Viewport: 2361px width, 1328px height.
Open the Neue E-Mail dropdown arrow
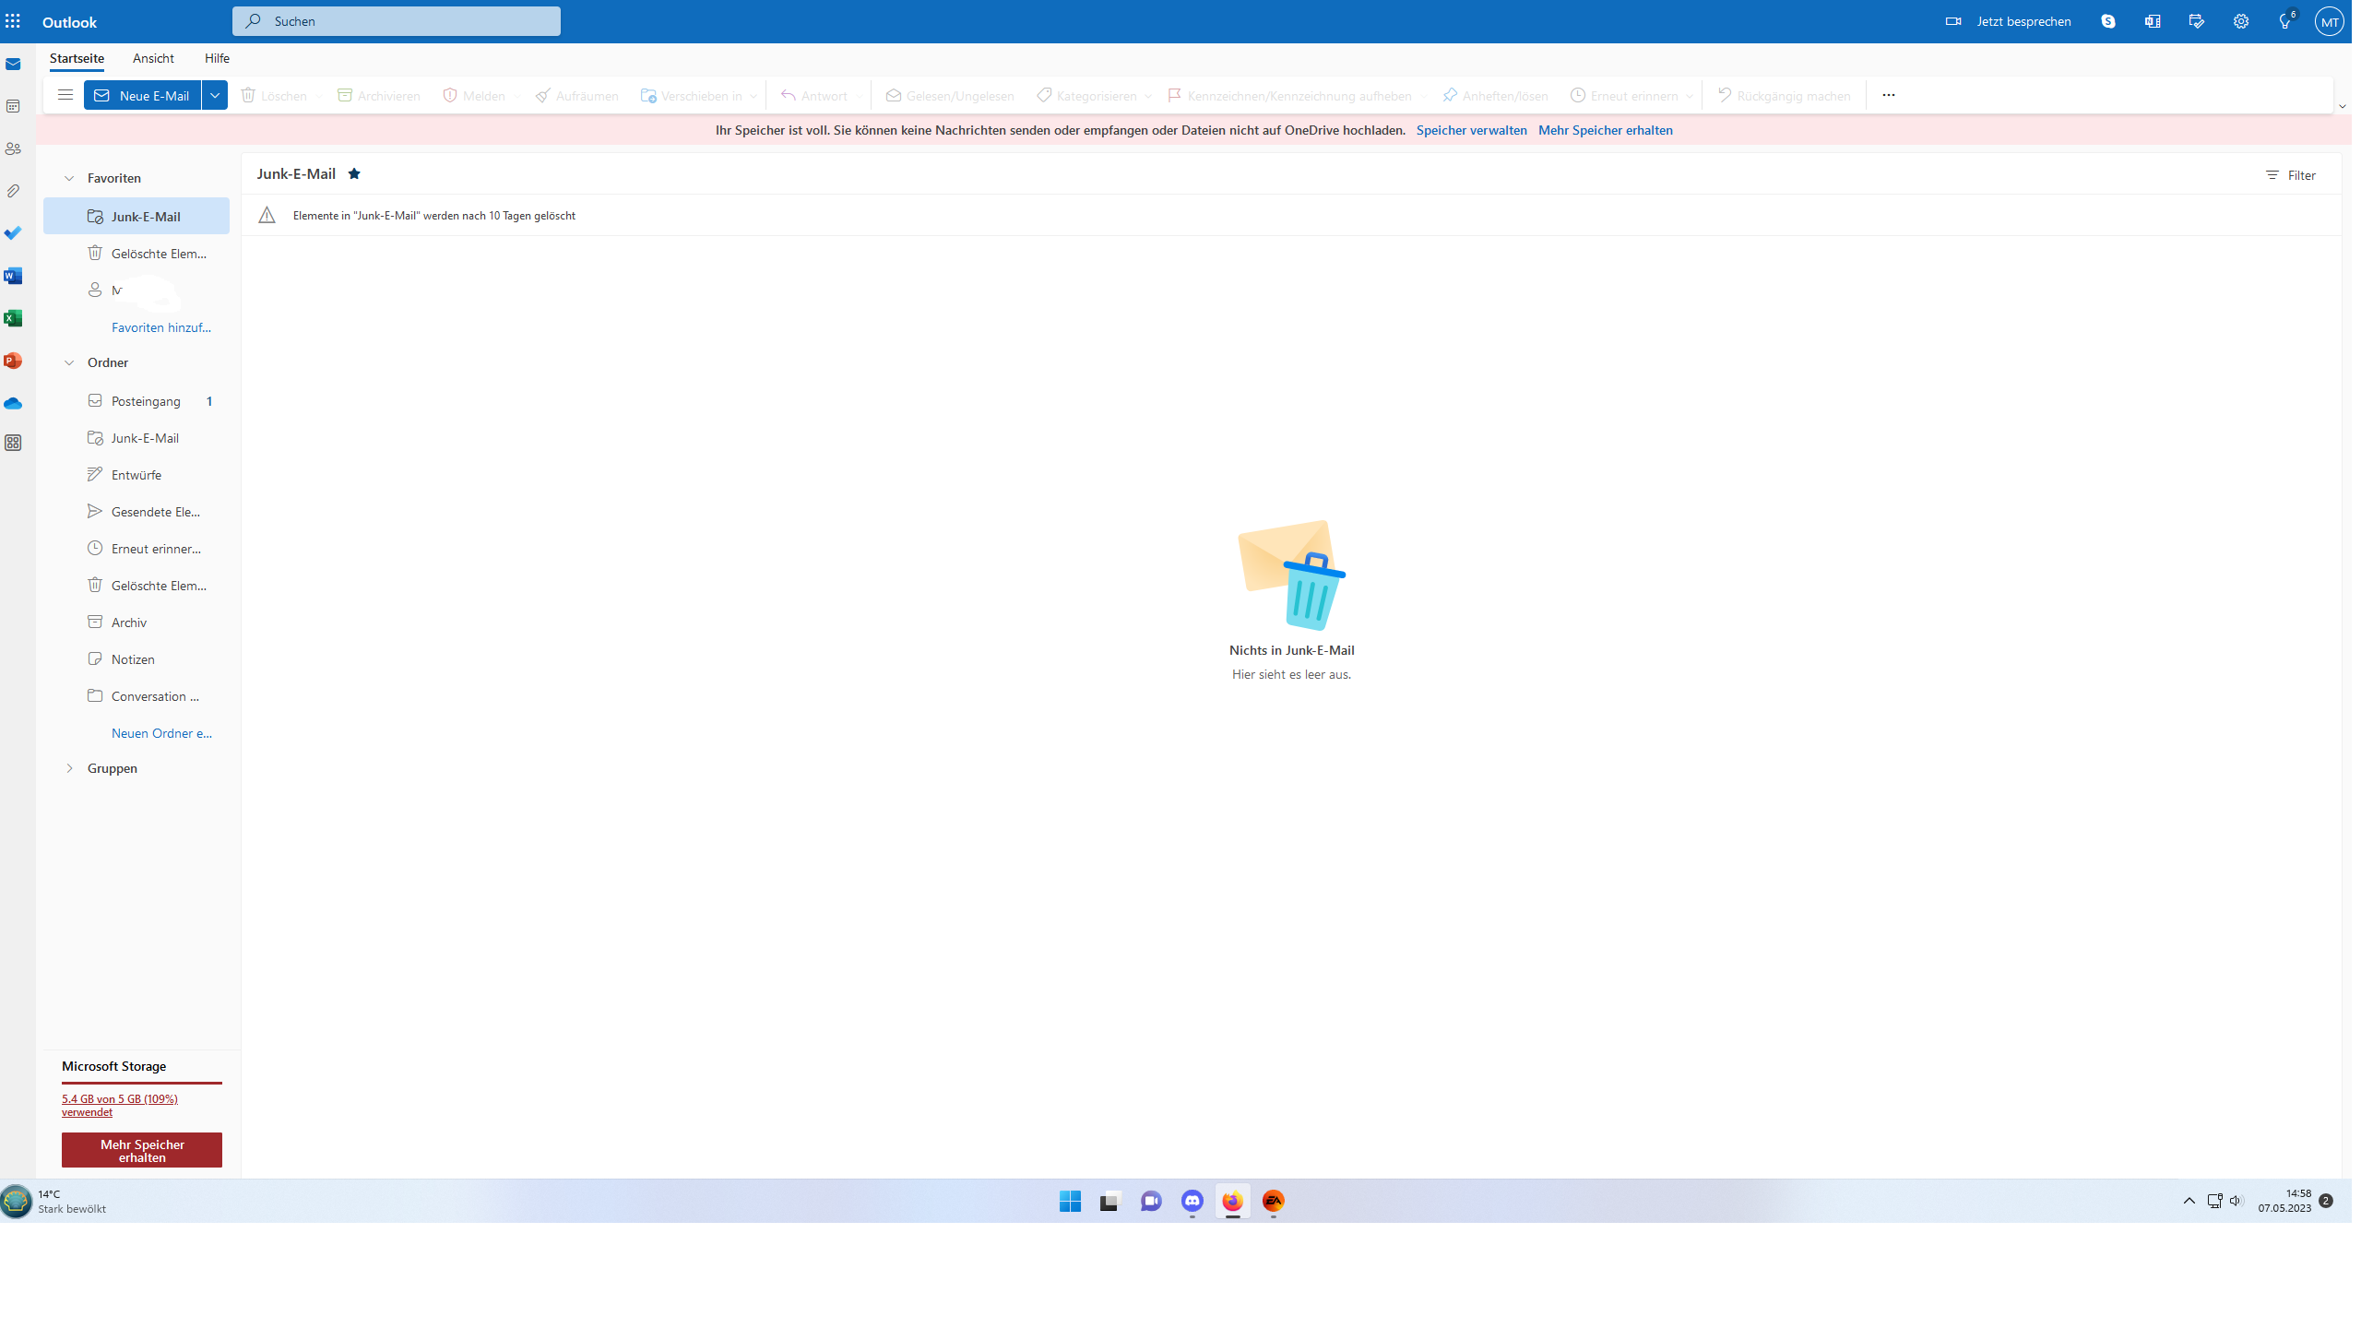(x=215, y=95)
